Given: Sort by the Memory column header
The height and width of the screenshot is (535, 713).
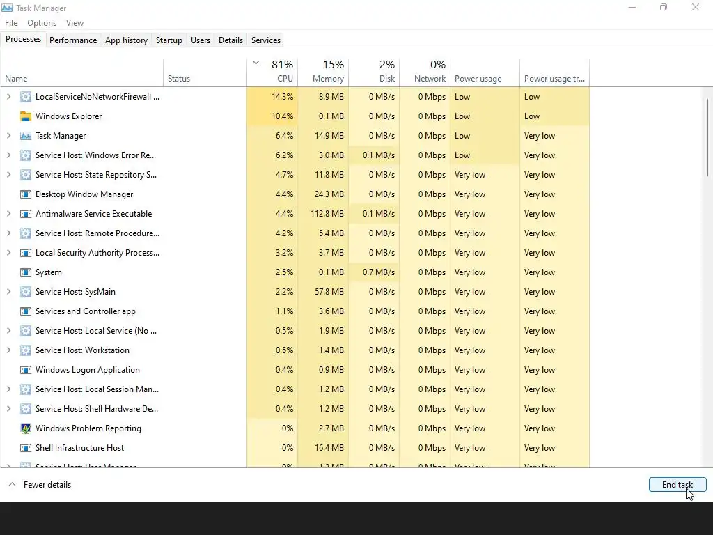Looking at the screenshot, I should [323, 72].
